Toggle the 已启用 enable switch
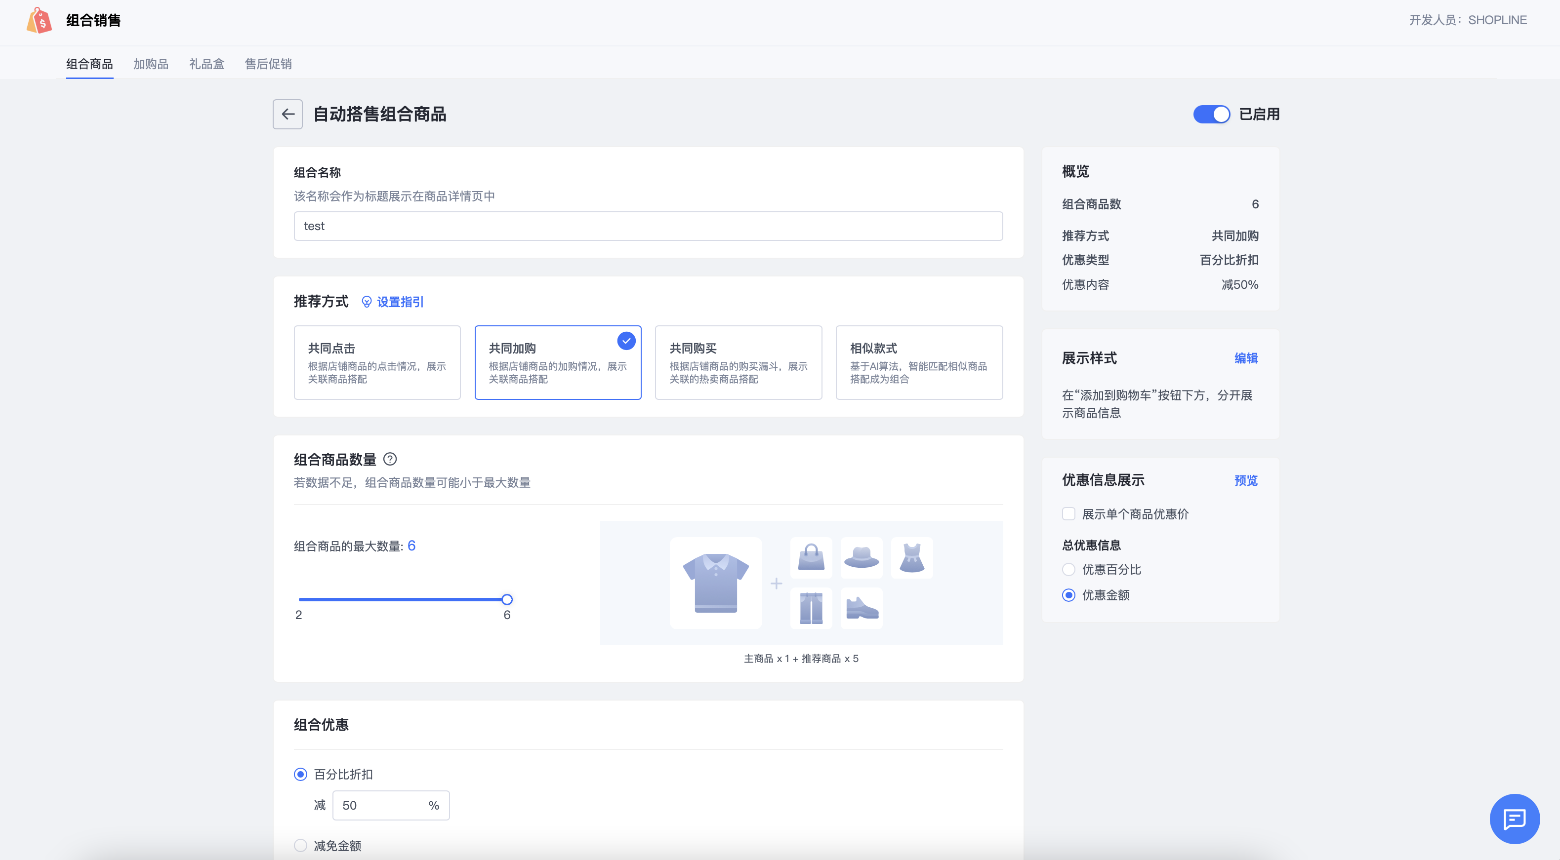 pos(1211,114)
